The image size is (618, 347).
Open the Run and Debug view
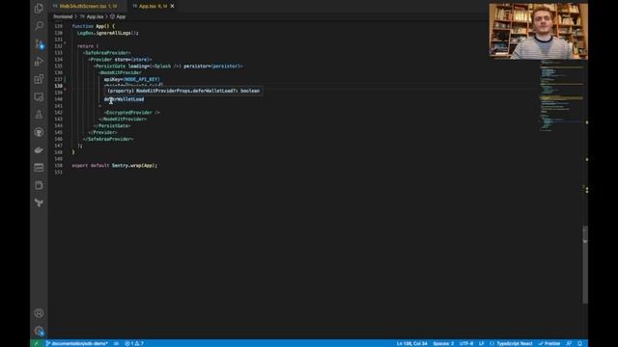39,62
